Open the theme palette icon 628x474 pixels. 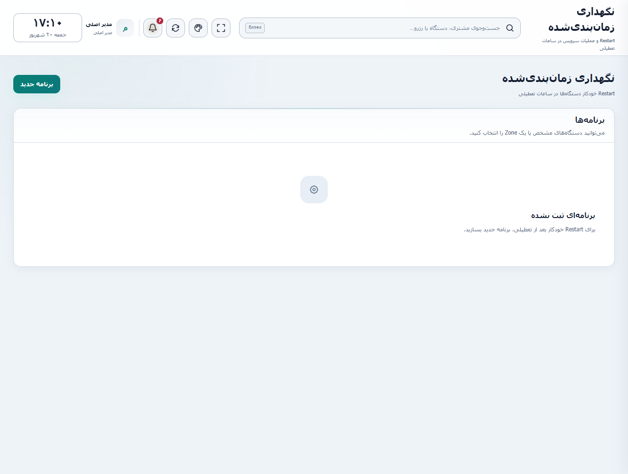(198, 28)
